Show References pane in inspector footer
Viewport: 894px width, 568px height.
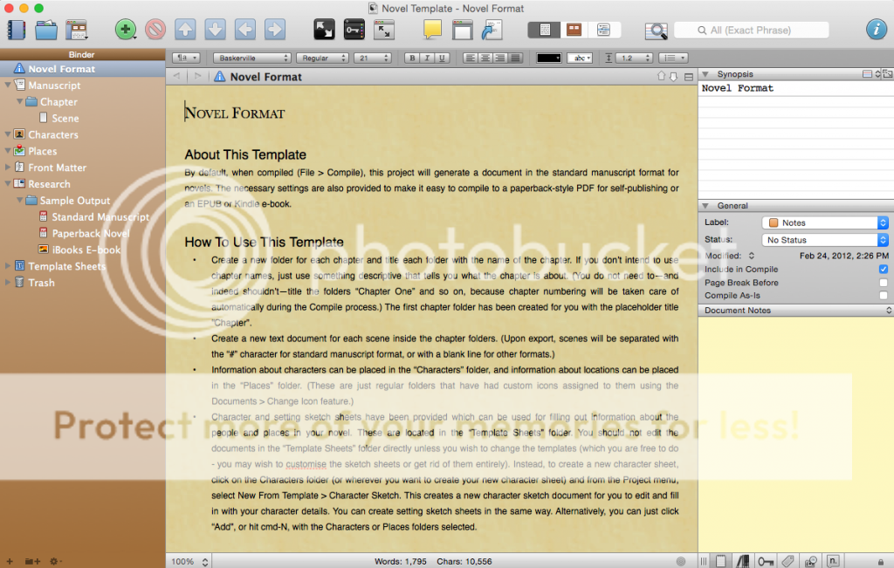click(x=745, y=561)
